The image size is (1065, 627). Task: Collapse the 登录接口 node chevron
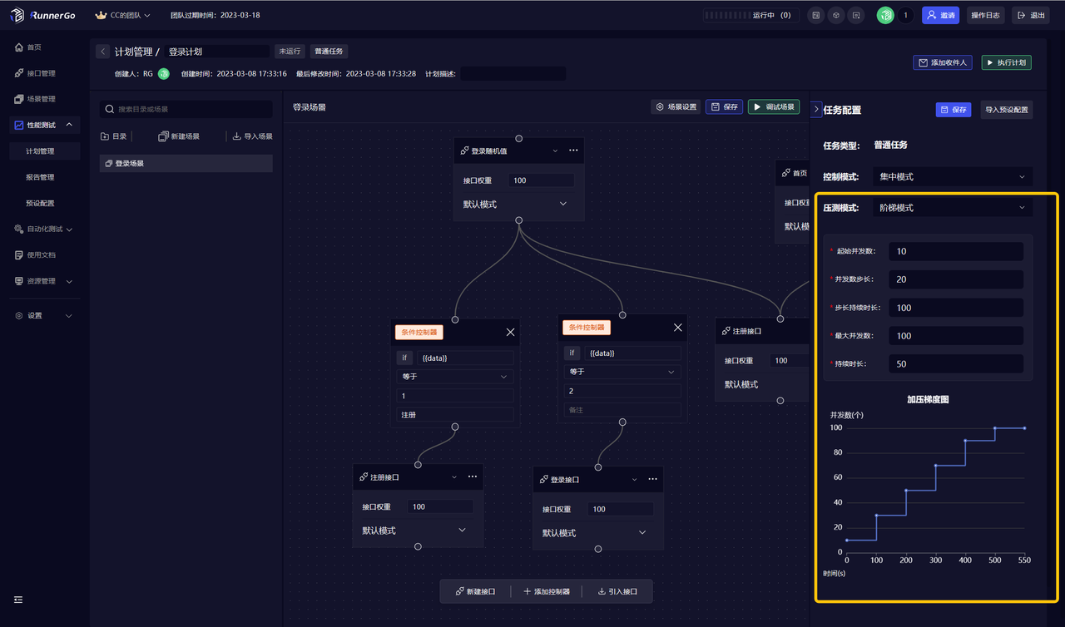point(635,480)
